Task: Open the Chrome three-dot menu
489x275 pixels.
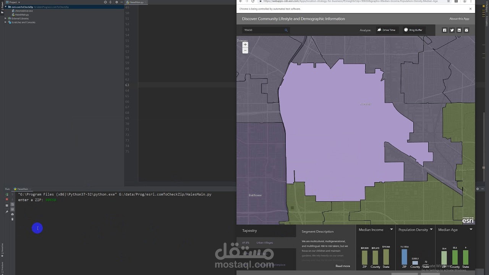Action: [x=471, y=1]
